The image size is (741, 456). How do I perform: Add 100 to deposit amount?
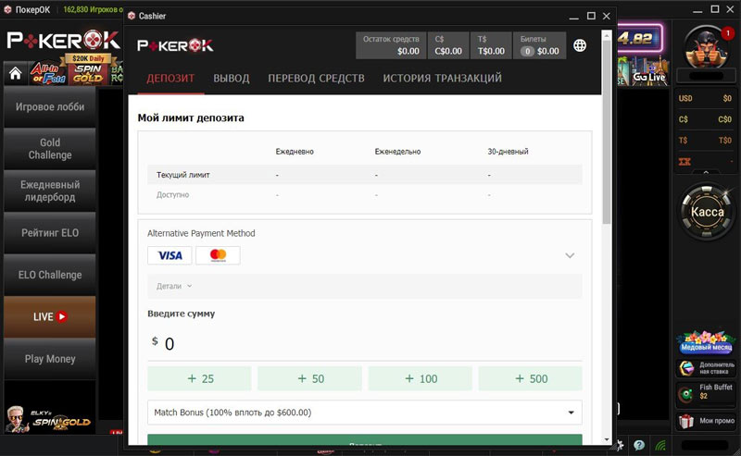click(x=421, y=378)
